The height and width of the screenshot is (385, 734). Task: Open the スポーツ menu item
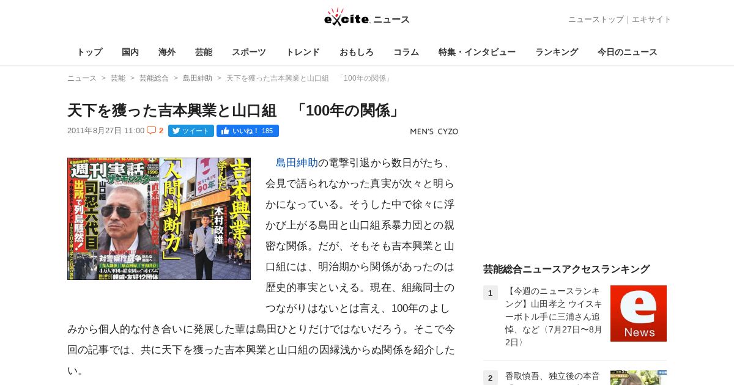tap(249, 52)
